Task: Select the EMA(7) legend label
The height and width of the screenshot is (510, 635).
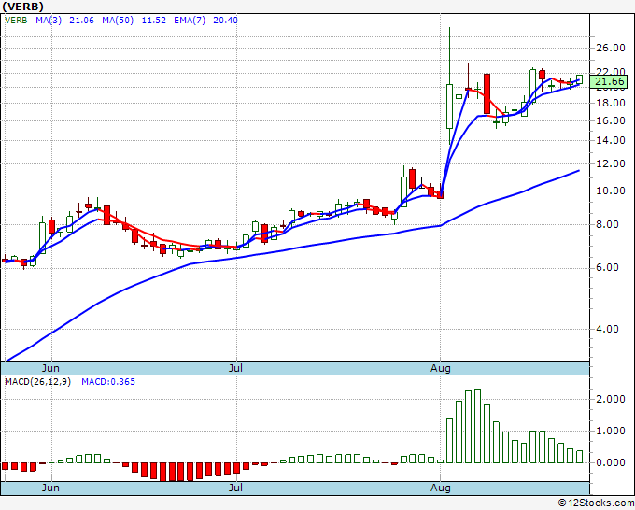Action: (190, 21)
